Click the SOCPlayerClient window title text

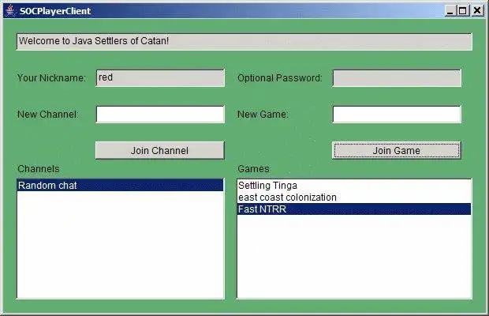pos(55,11)
